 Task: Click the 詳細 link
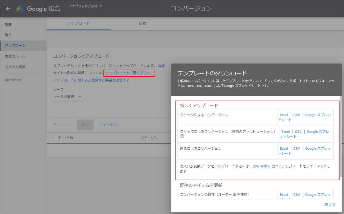click(x=161, y=66)
